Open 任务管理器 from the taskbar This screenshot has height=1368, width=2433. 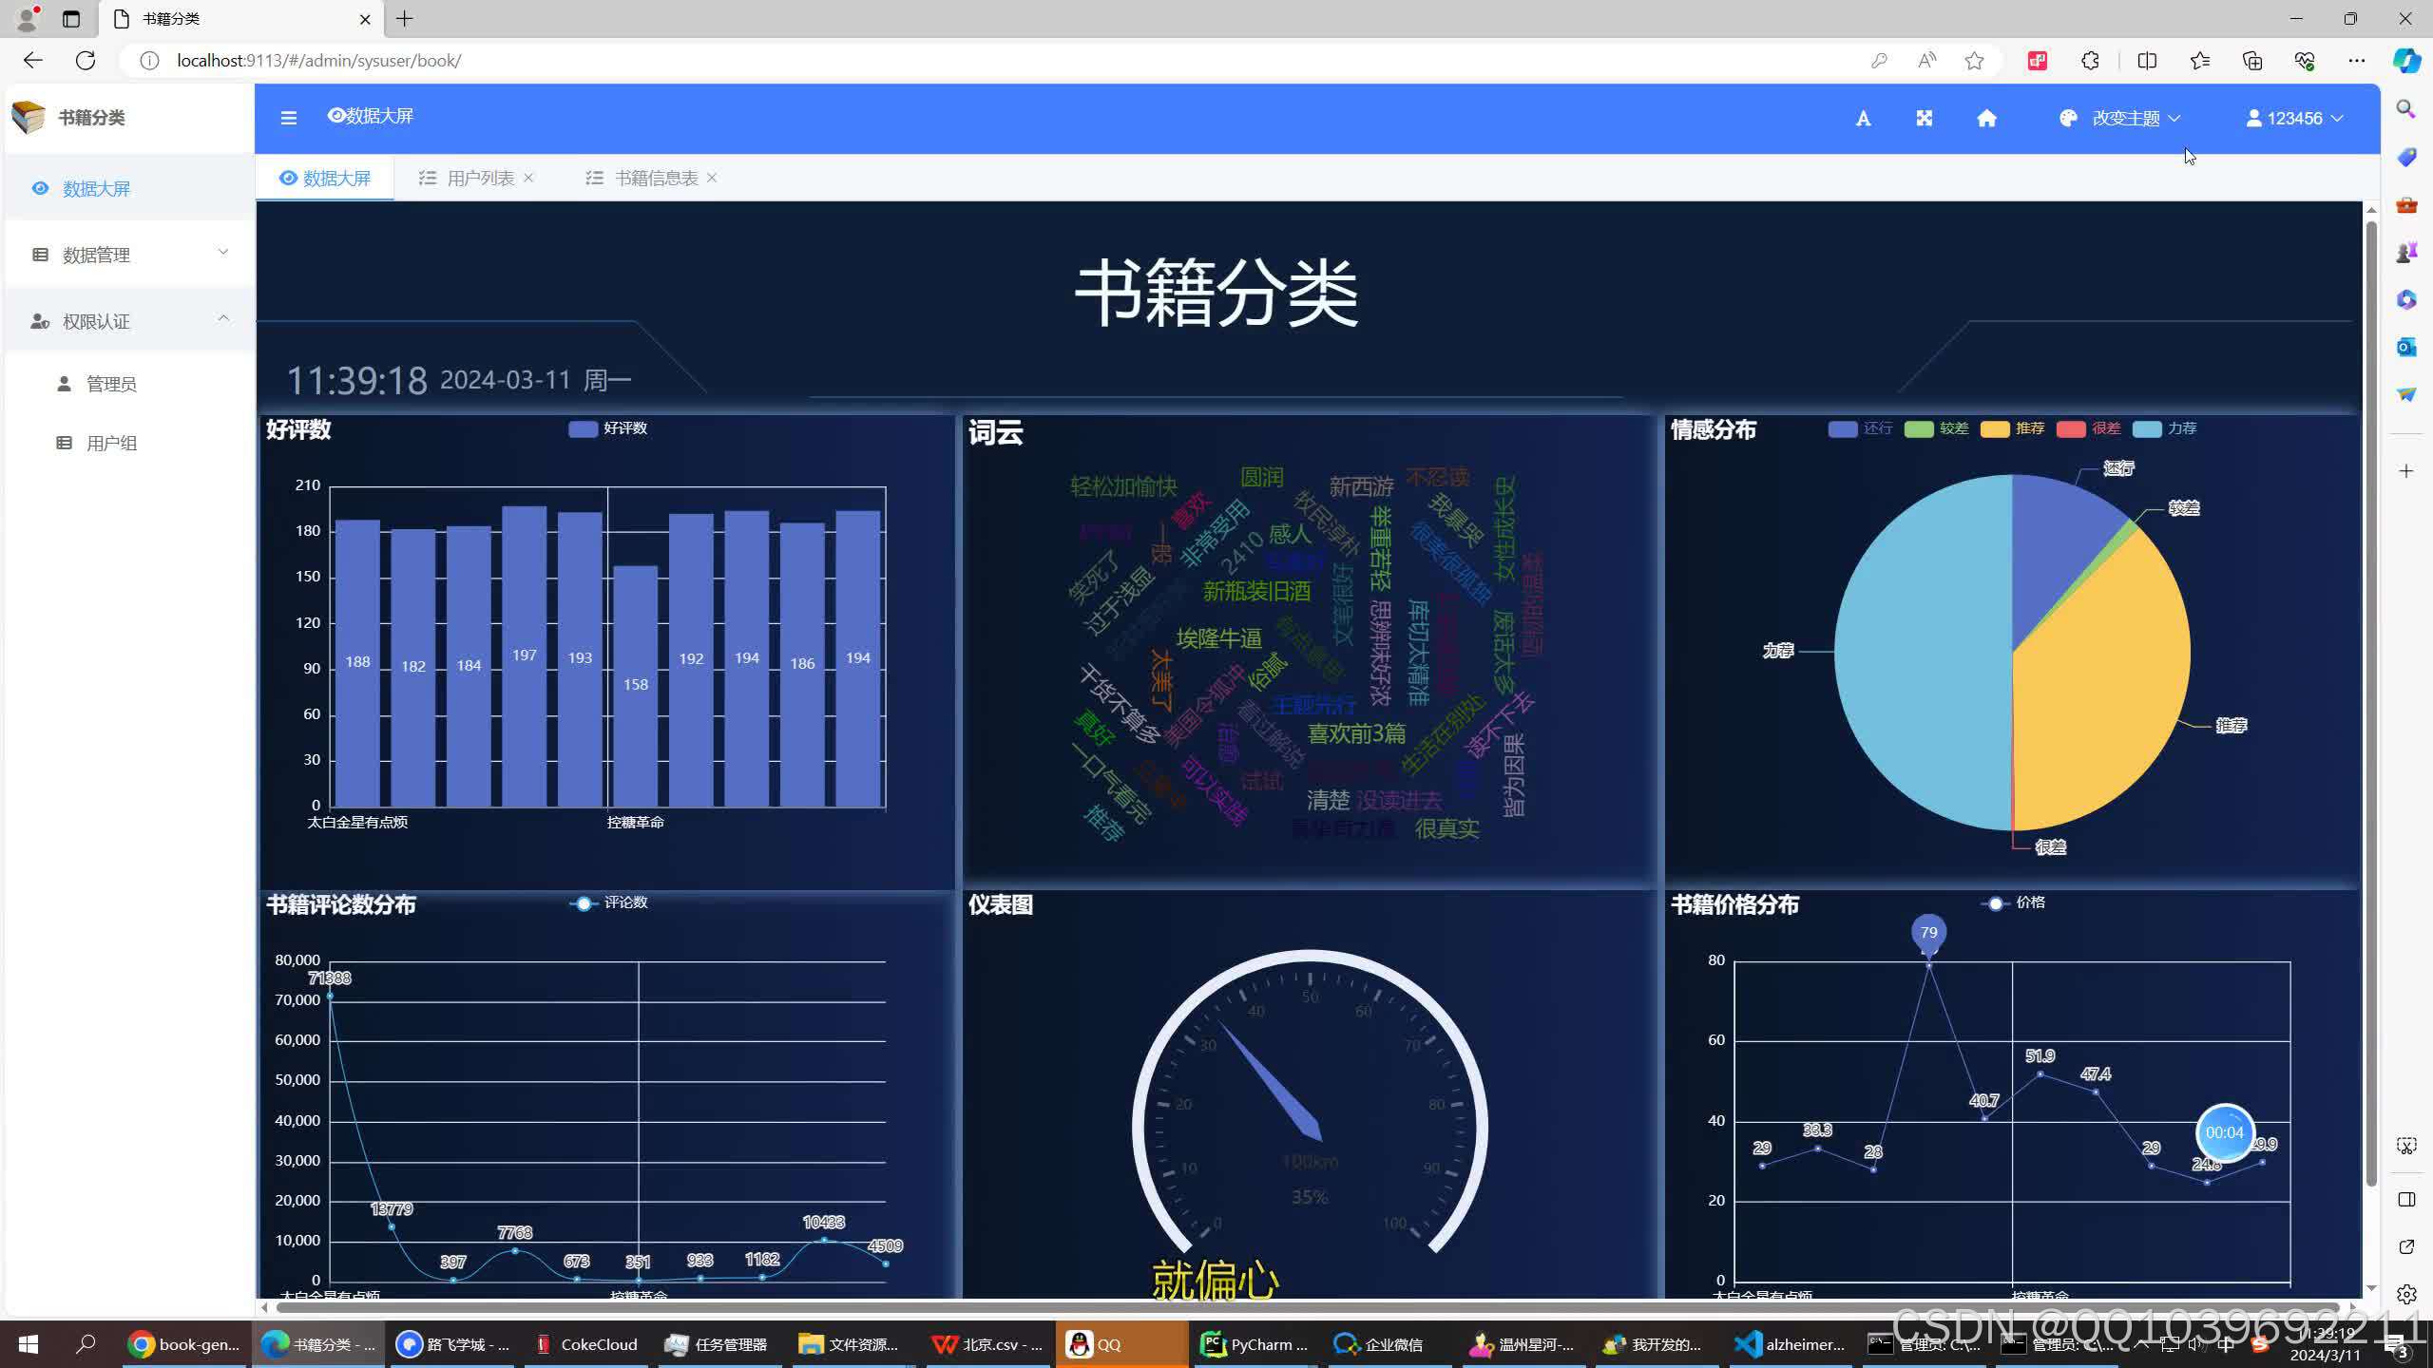717,1344
